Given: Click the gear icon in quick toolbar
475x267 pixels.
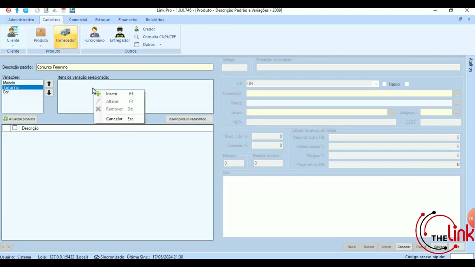Looking at the screenshot, I should coord(37,10).
